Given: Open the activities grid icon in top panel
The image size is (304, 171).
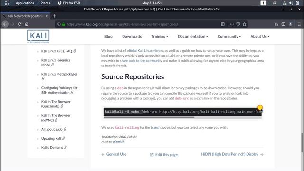Looking at the screenshot, I should [7, 3].
